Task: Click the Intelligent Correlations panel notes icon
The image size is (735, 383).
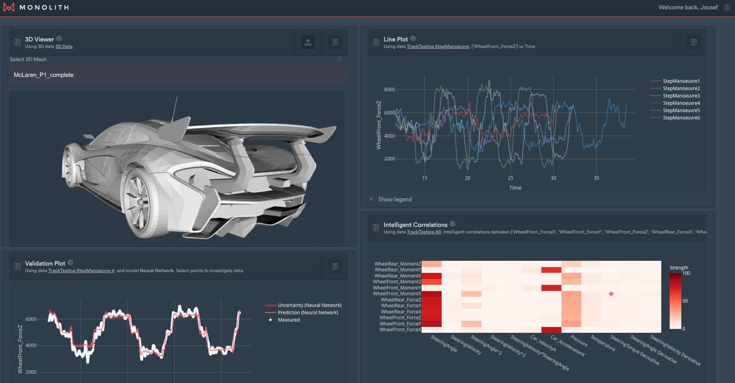Action: coord(376,228)
